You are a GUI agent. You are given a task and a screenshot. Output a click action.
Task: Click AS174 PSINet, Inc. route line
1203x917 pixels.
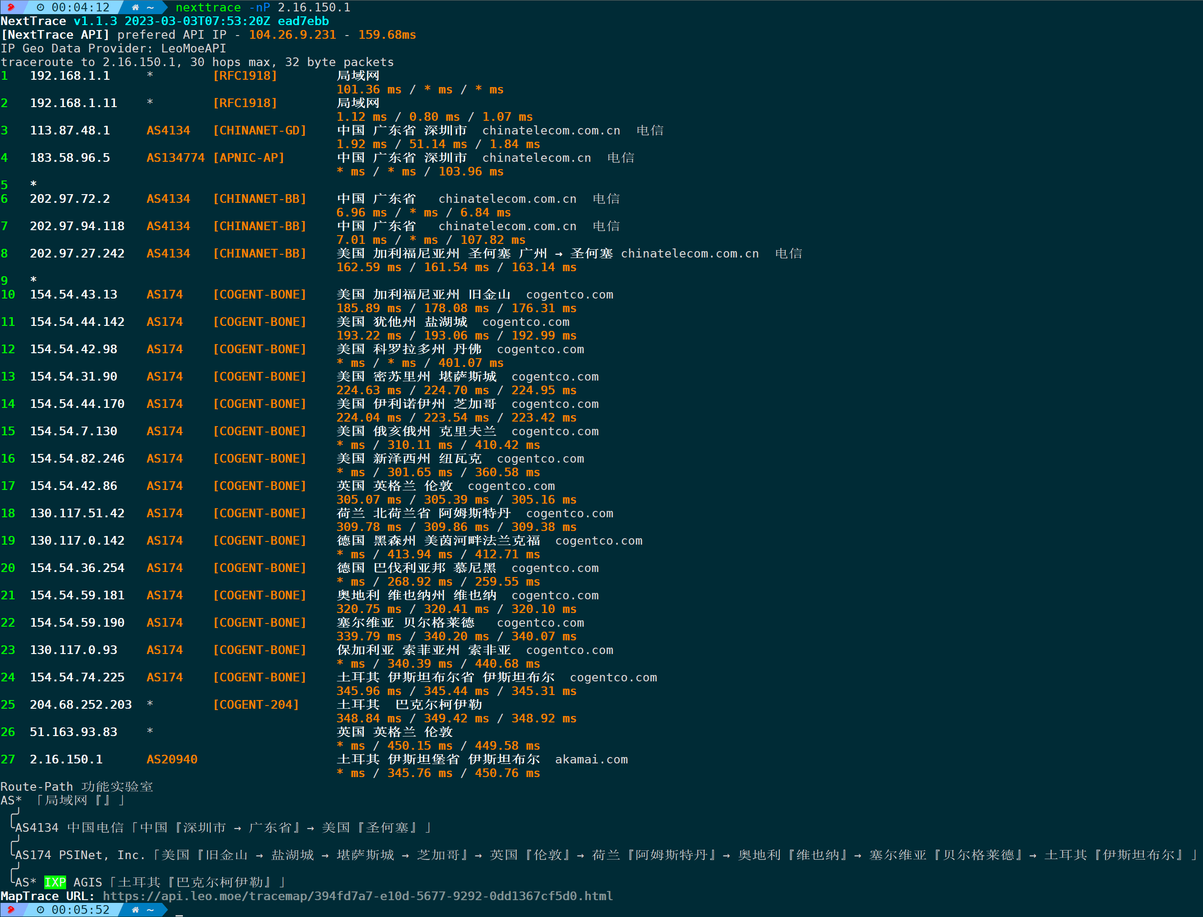(606, 855)
